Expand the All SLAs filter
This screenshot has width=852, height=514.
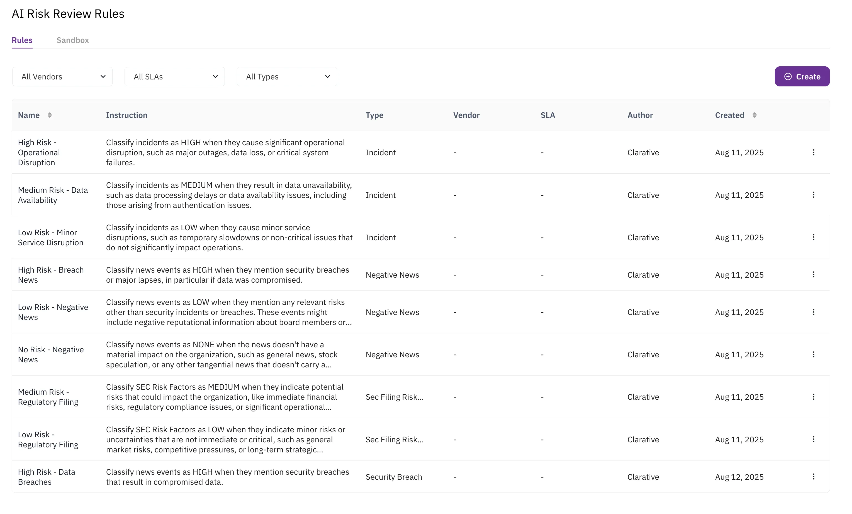[x=175, y=76]
